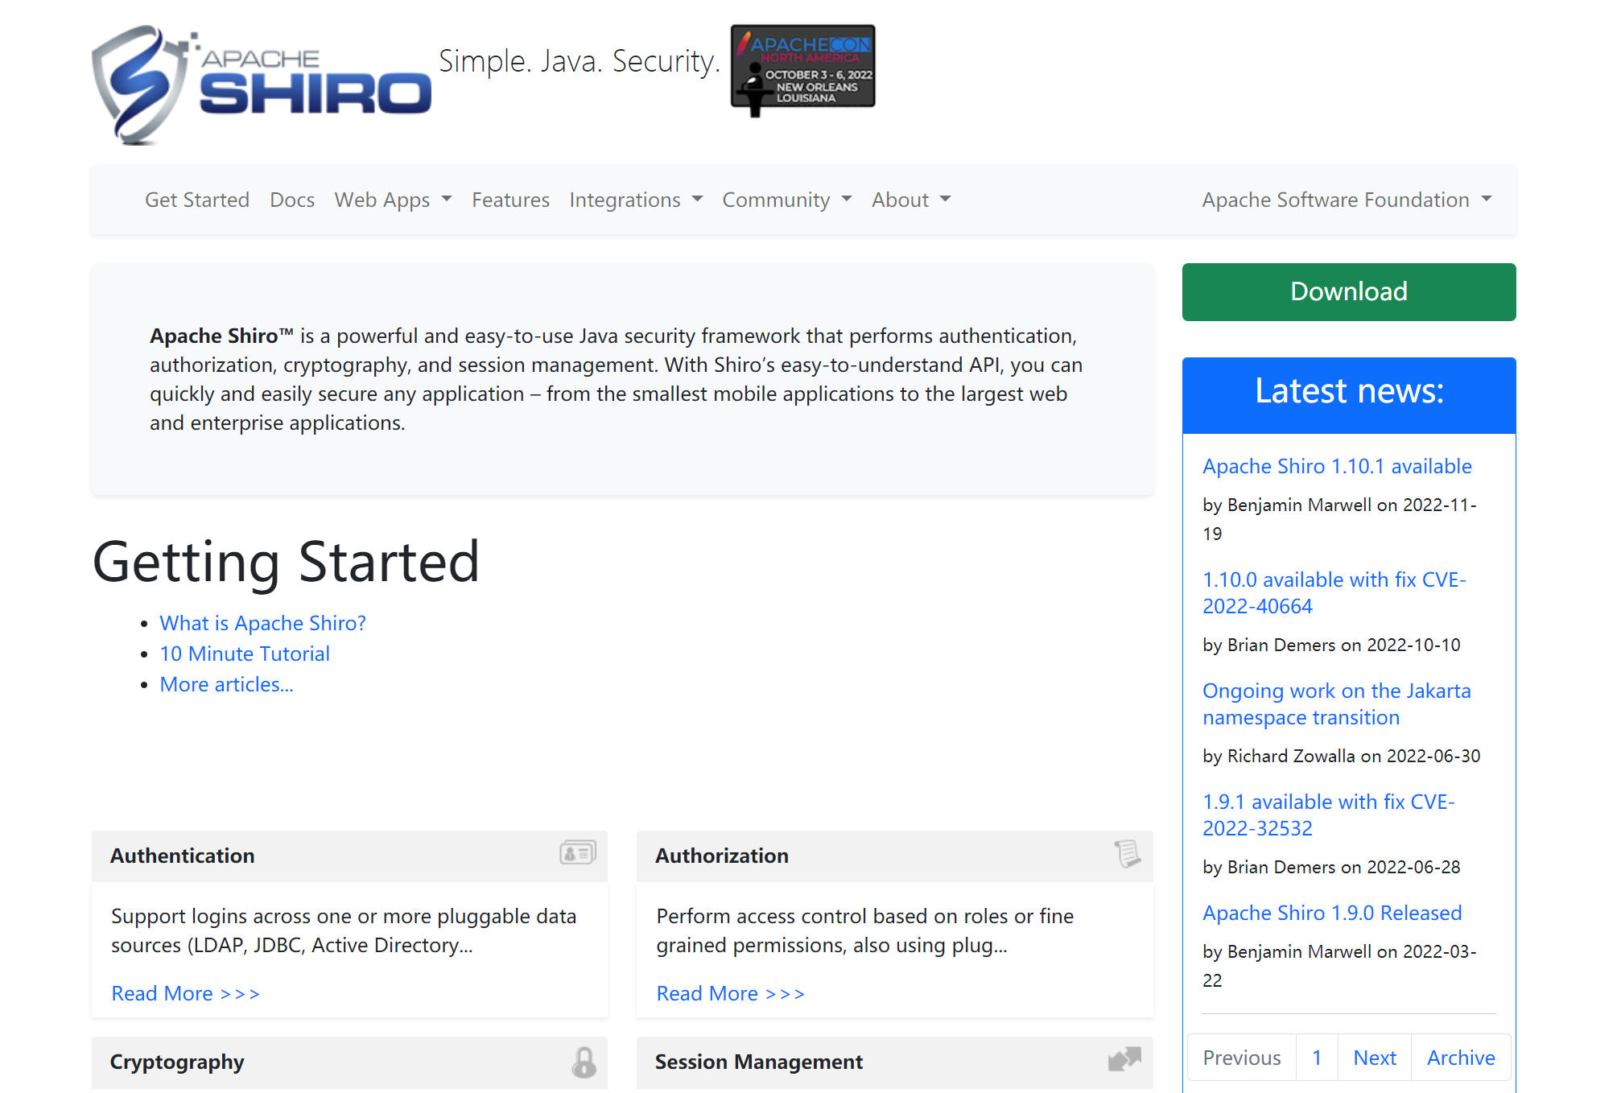Open the 10 Minute Tutorial link
The height and width of the screenshot is (1093, 1621).
click(245, 654)
